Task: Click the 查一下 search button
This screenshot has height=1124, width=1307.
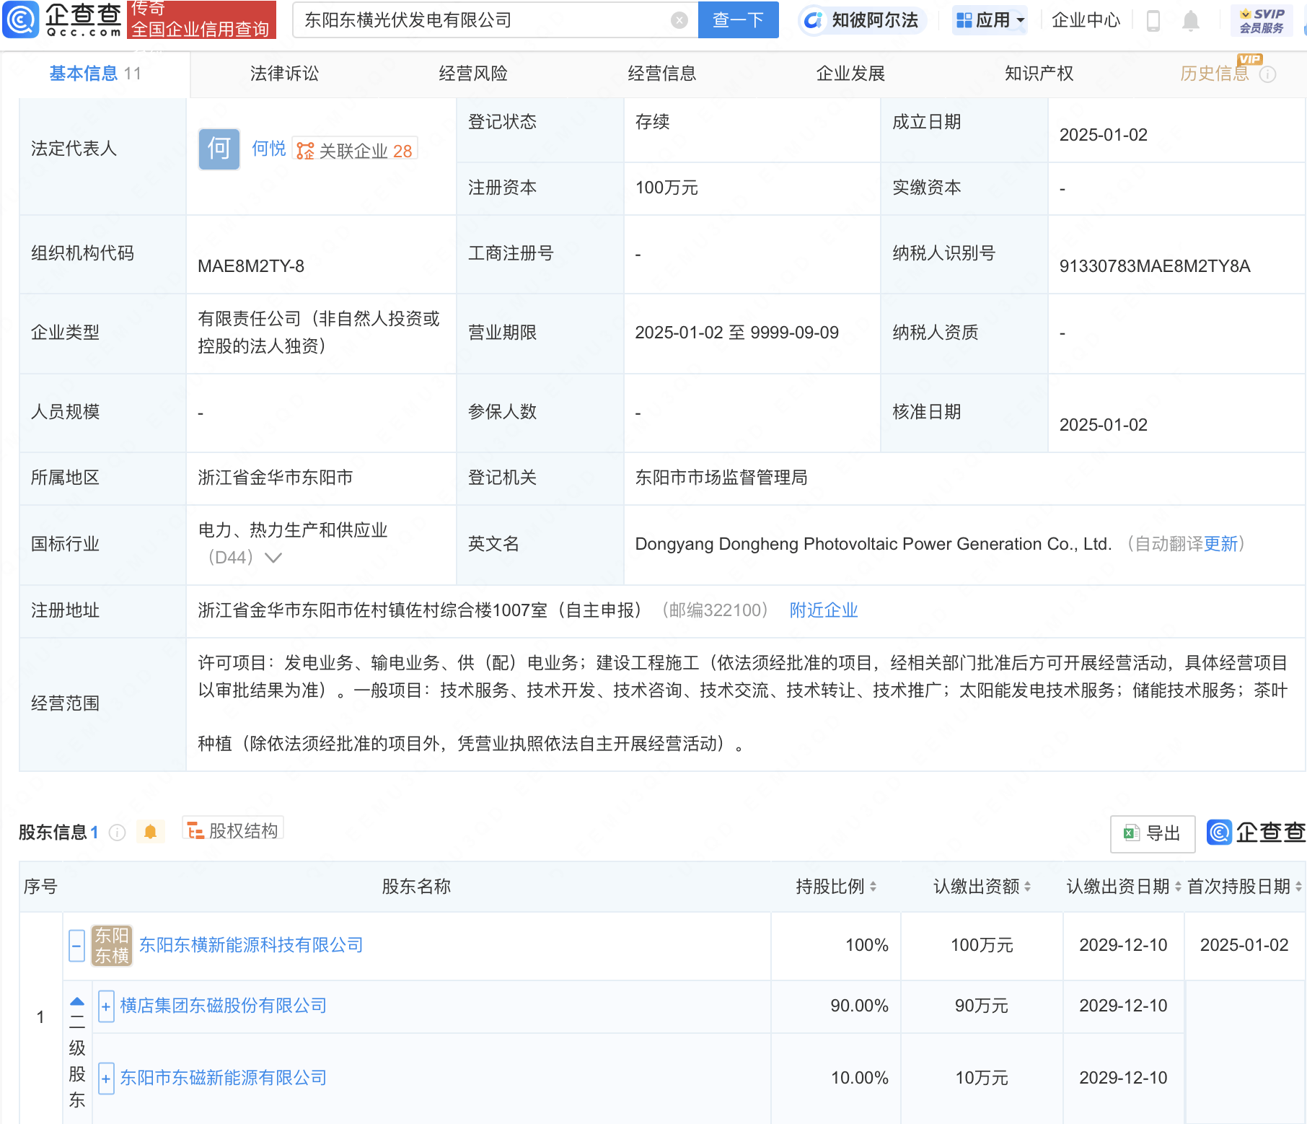Action: [x=739, y=20]
